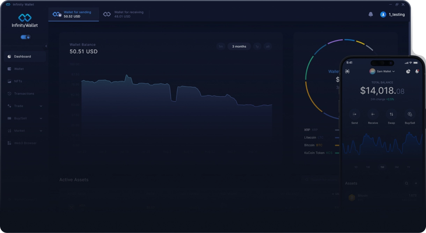Click the 1_testing account name
Screen dimensions: 426x233
(x=397, y=15)
